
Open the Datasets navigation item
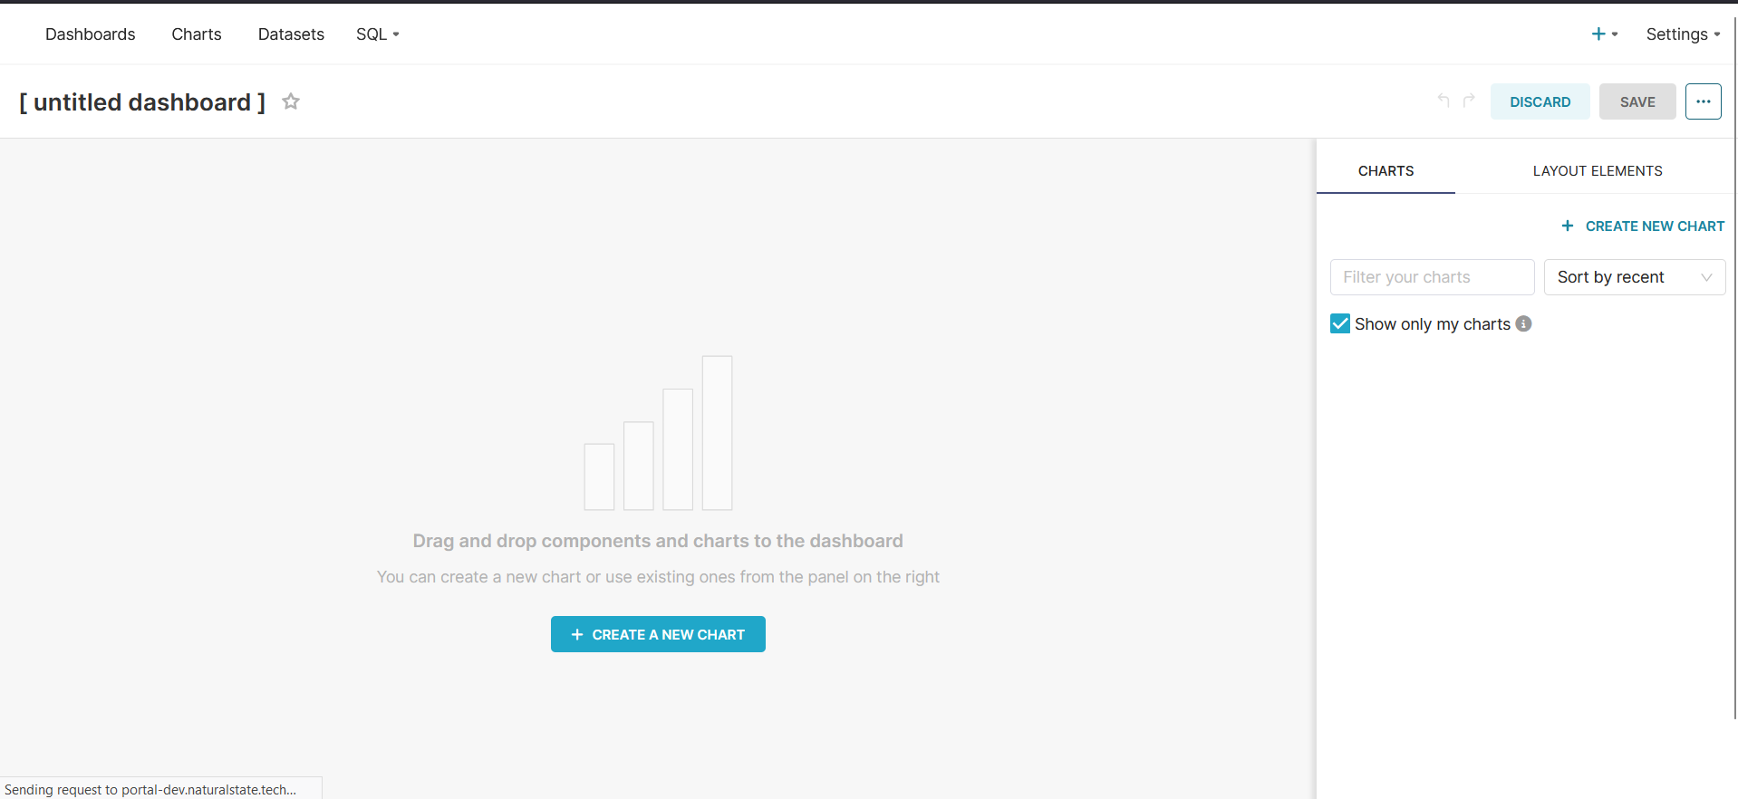pos(291,34)
